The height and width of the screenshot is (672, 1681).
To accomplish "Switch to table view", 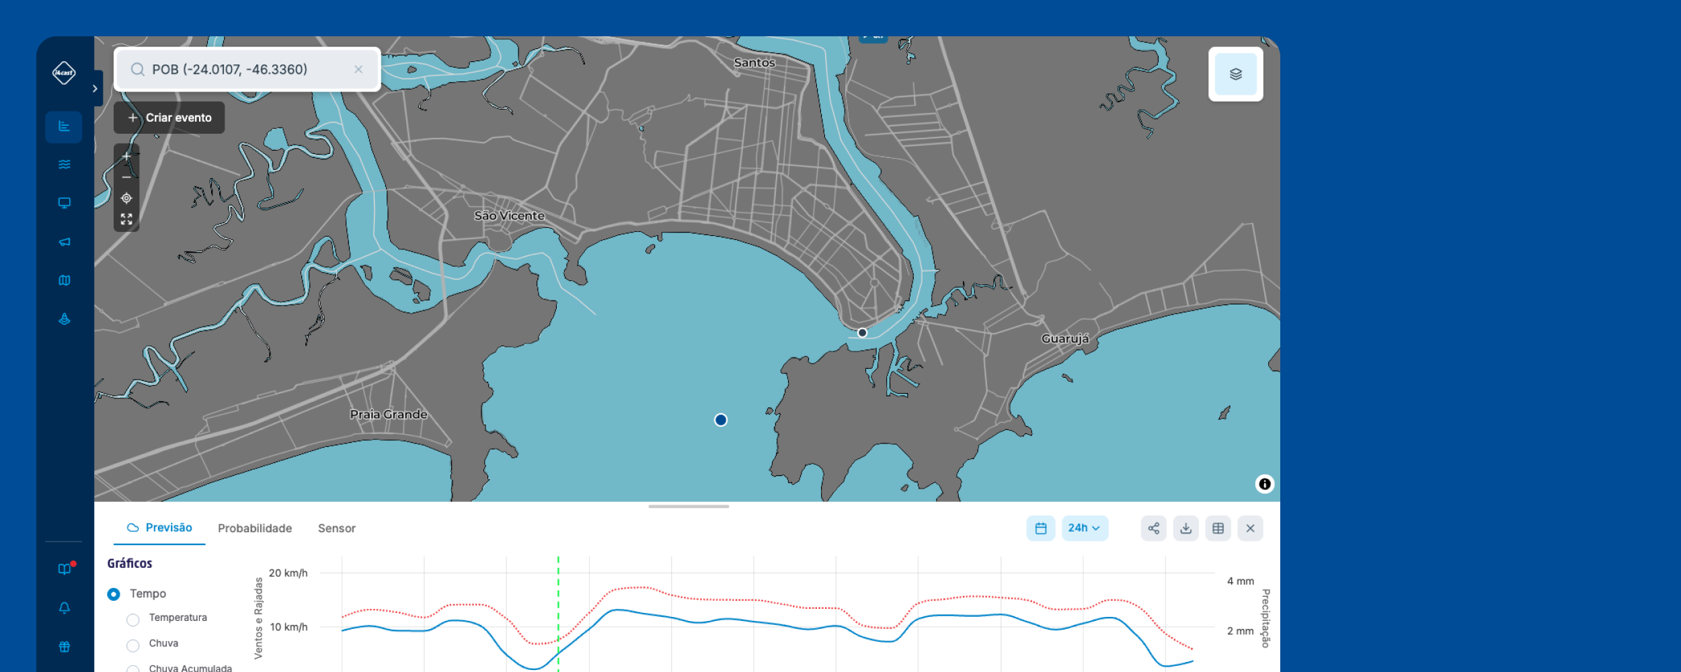I will point(1218,528).
